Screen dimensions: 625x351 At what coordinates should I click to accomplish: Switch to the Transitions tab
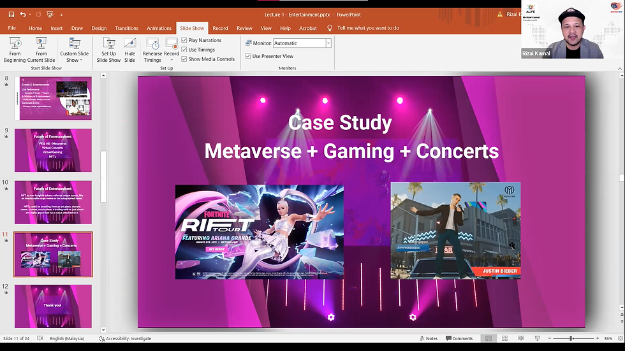coord(127,28)
